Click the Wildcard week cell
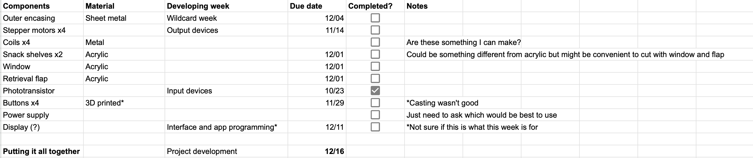 (x=226, y=18)
